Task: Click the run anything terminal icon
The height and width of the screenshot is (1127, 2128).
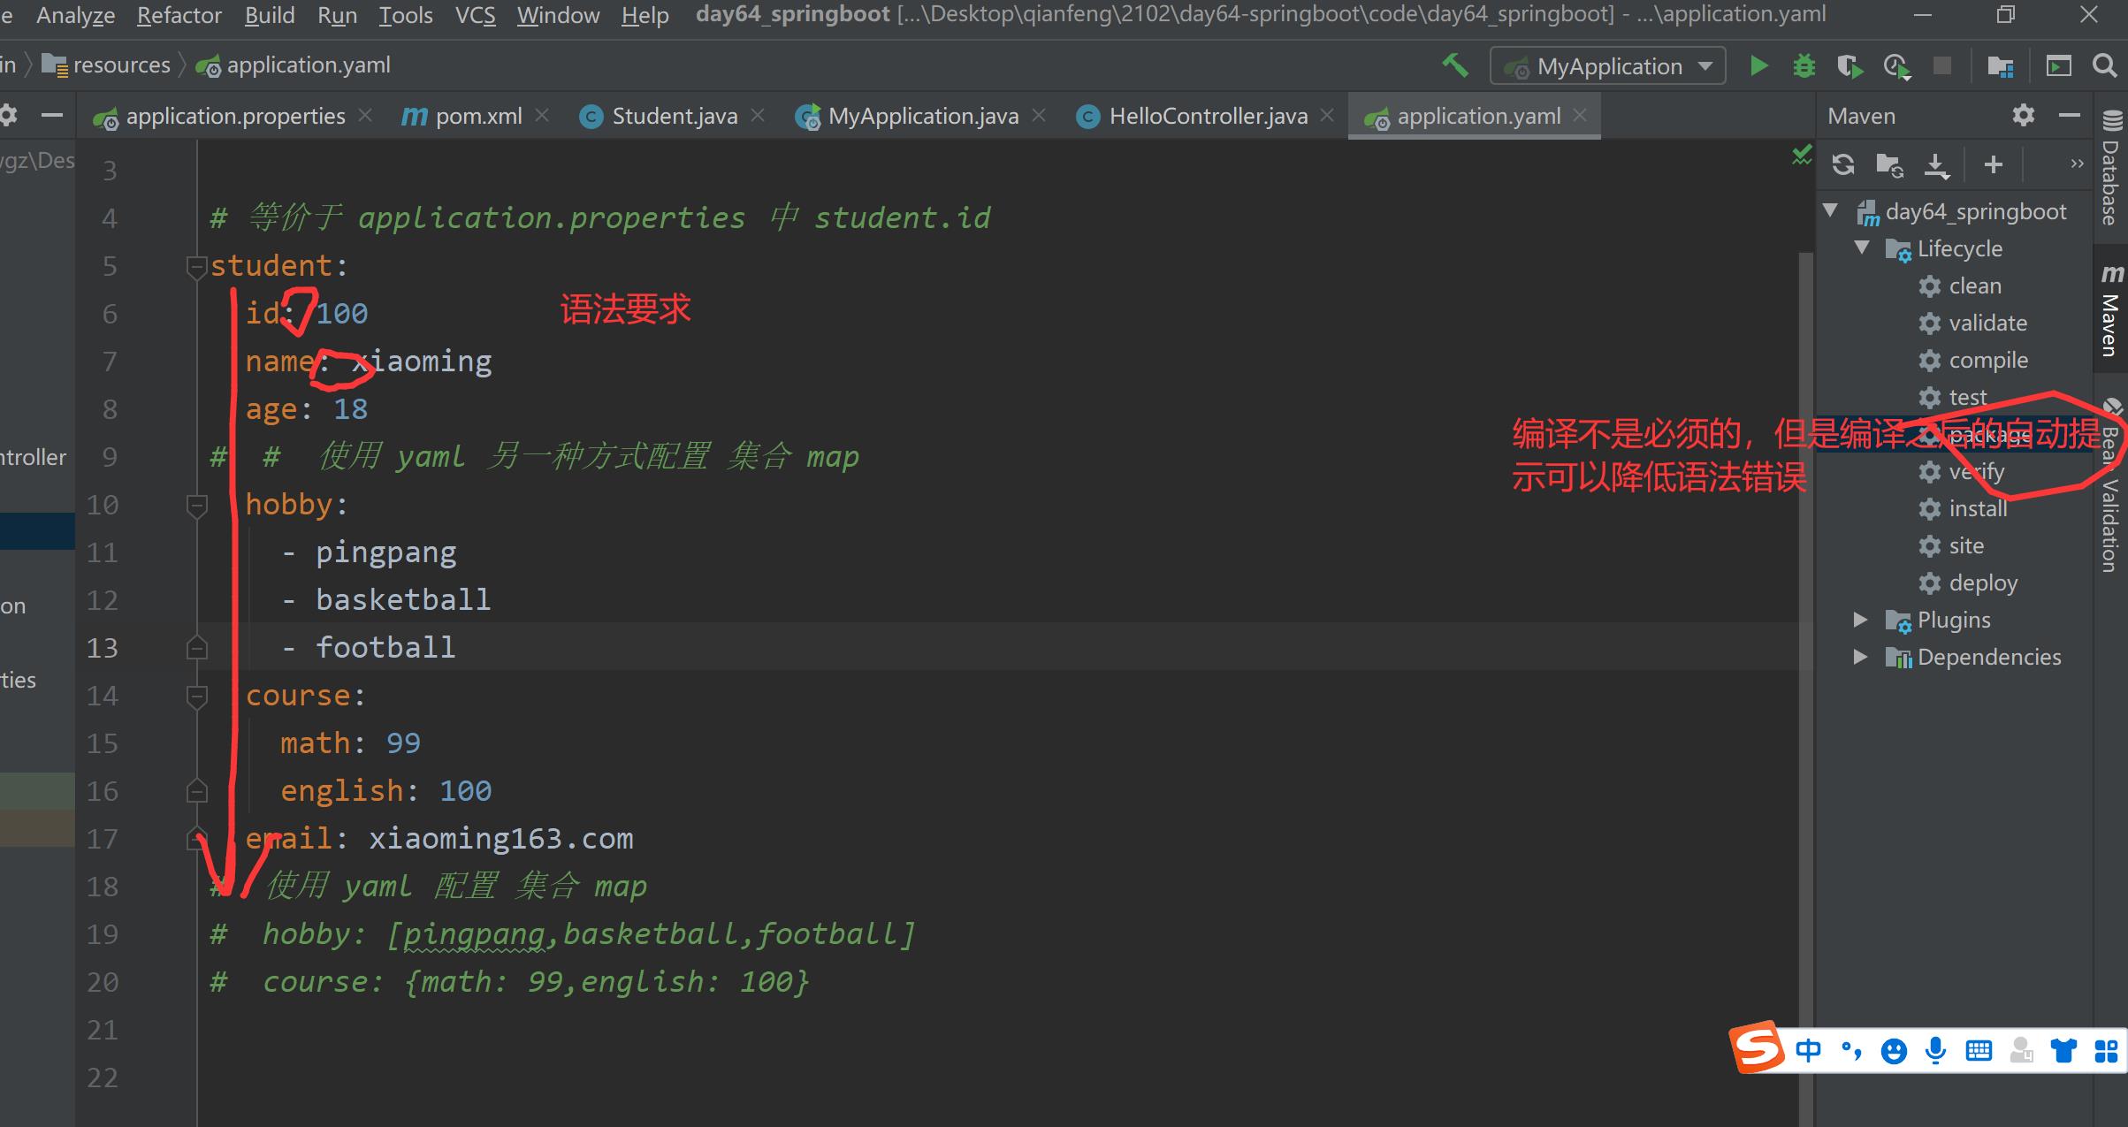Action: 2059,66
